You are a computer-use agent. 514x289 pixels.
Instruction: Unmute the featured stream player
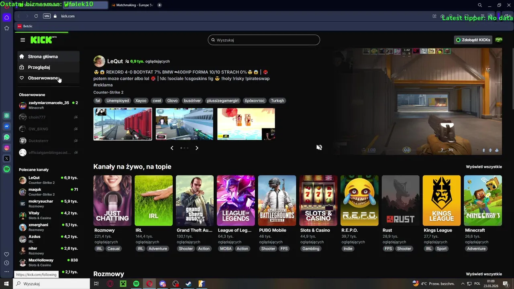tap(319, 147)
